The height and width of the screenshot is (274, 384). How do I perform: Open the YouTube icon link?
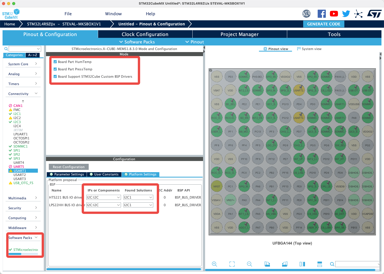334,14
